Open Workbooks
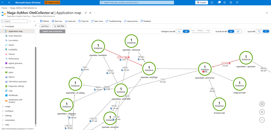The height and width of the screenshot is (130, 271). tap(13, 95)
